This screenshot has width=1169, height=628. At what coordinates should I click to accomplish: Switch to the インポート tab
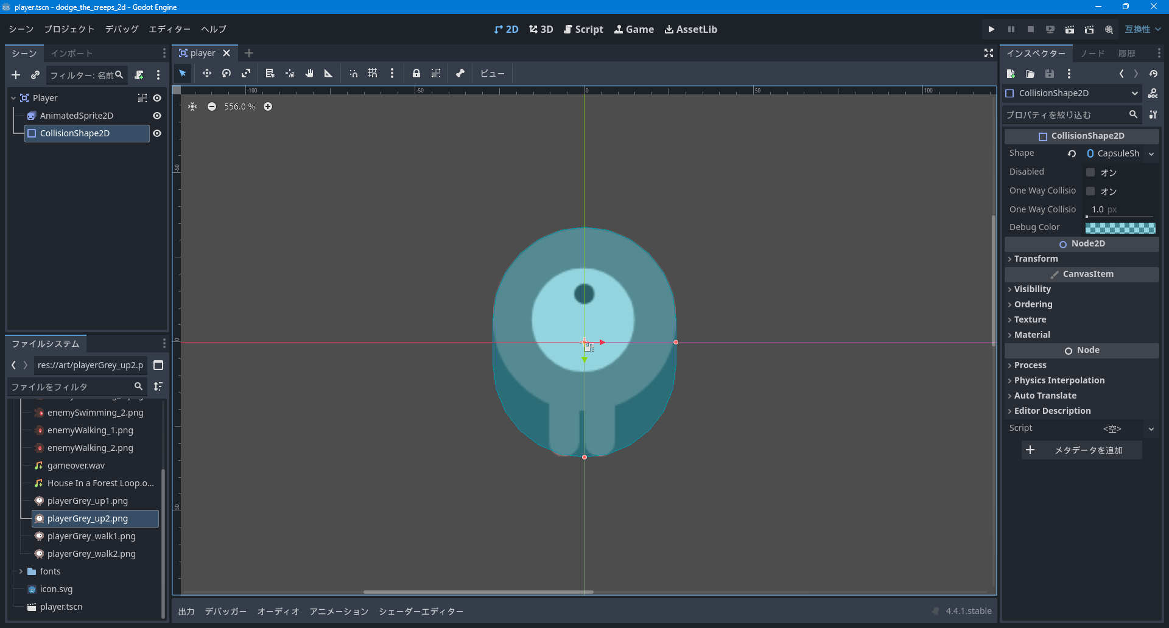(71, 54)
